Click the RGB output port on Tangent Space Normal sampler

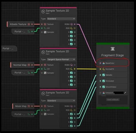75,69
